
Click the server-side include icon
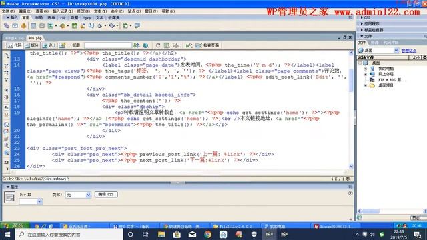coord(83,26)
